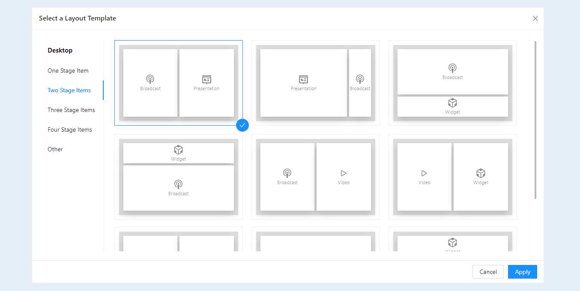Click Presentation icon in wide-Presentation, narrow-Broadcast template
This screenshot has height=291, width=580.
[303, 79]
